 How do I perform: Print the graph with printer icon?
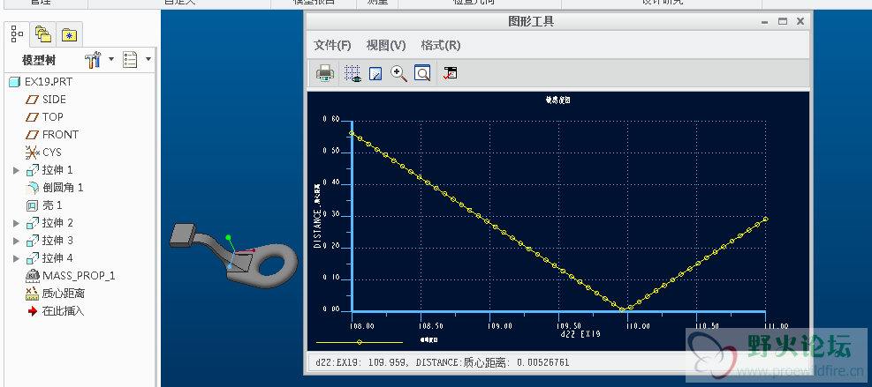click(325, 73)
